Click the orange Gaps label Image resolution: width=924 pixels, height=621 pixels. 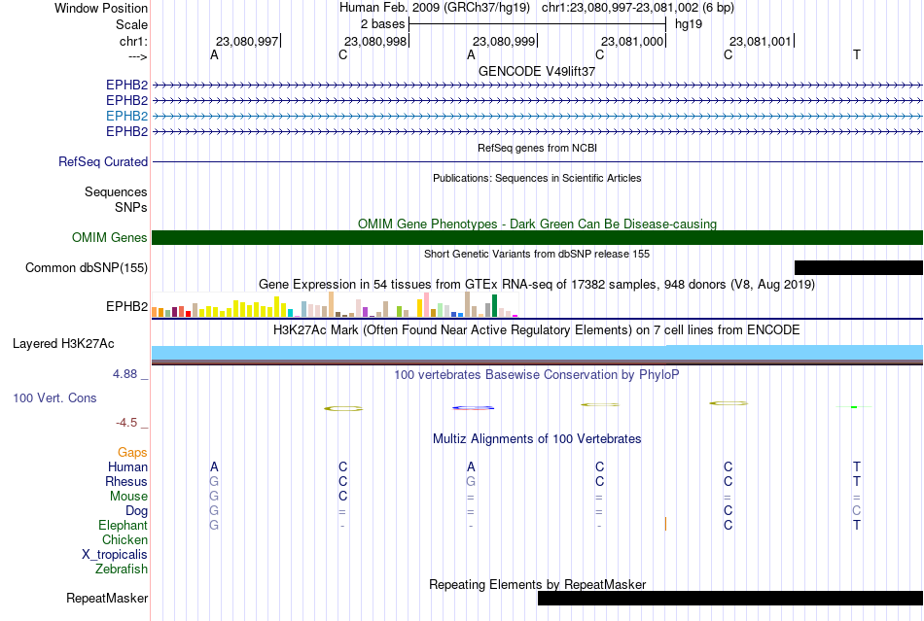(x=132, y=452)
